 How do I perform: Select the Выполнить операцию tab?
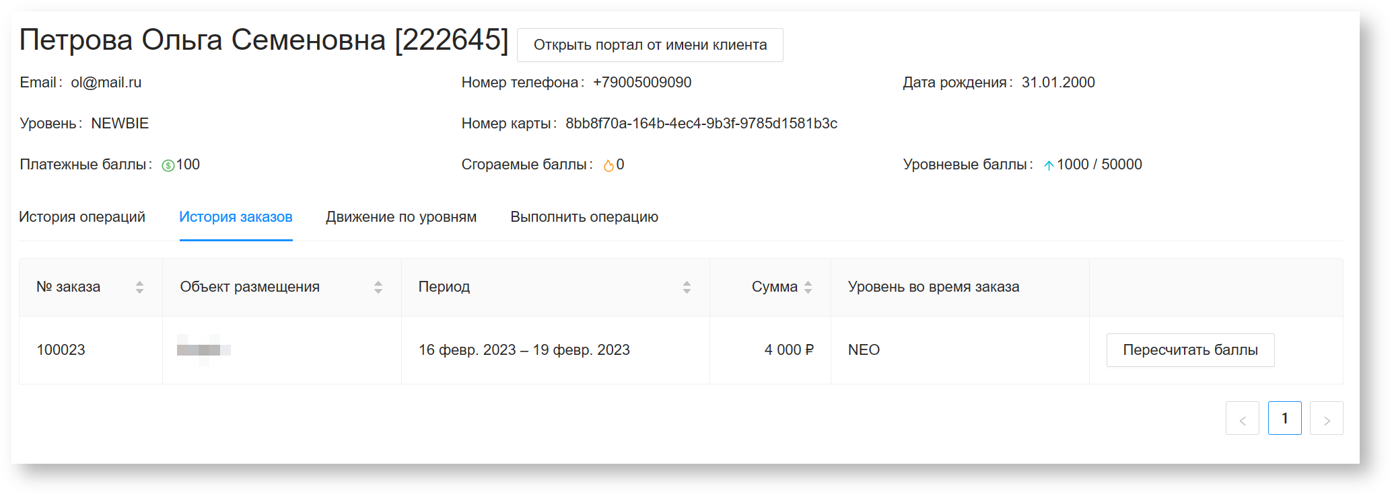click(x=584, y=217)
